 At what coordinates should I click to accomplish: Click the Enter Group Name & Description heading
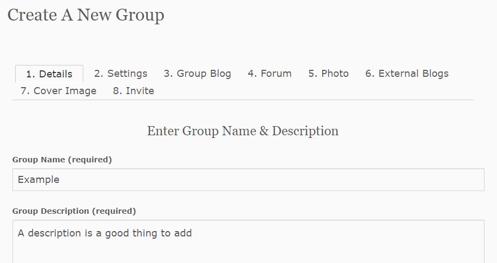(243, 131)
